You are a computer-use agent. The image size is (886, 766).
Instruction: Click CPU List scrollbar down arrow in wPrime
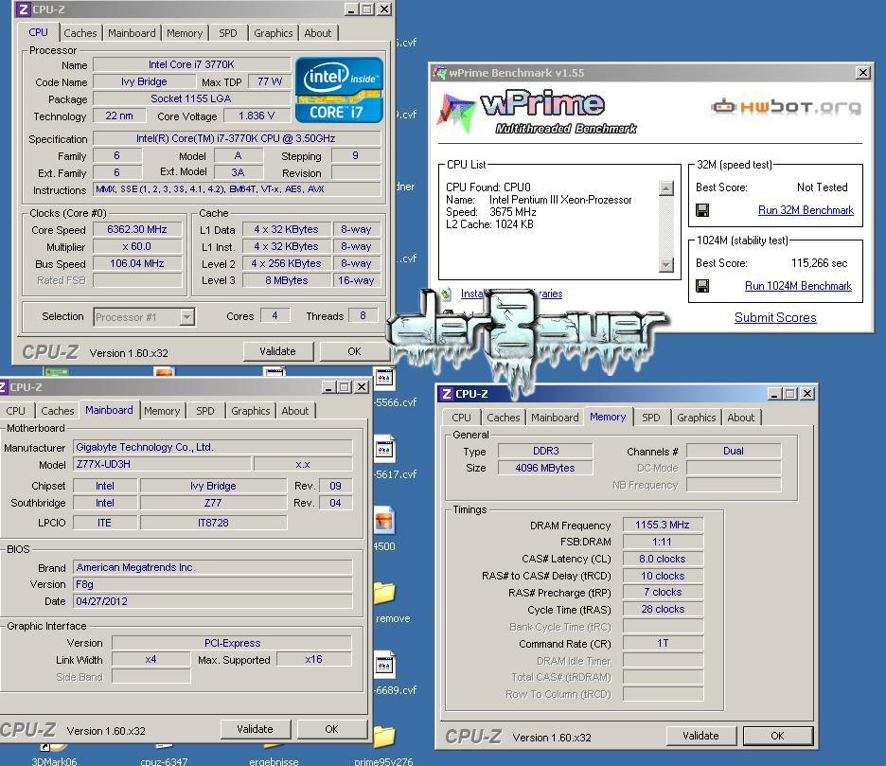(x=666, y=264)
